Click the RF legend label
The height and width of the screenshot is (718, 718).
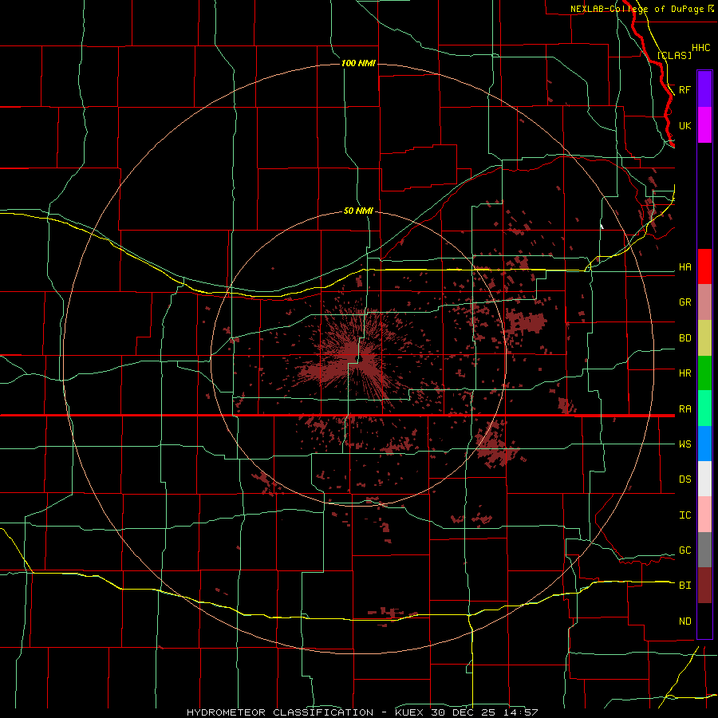[684, 89]
